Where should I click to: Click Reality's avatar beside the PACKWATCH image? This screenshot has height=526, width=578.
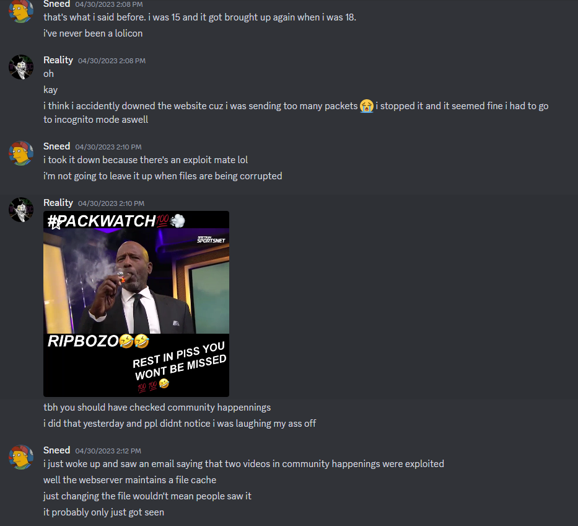[x=21, y=210]
